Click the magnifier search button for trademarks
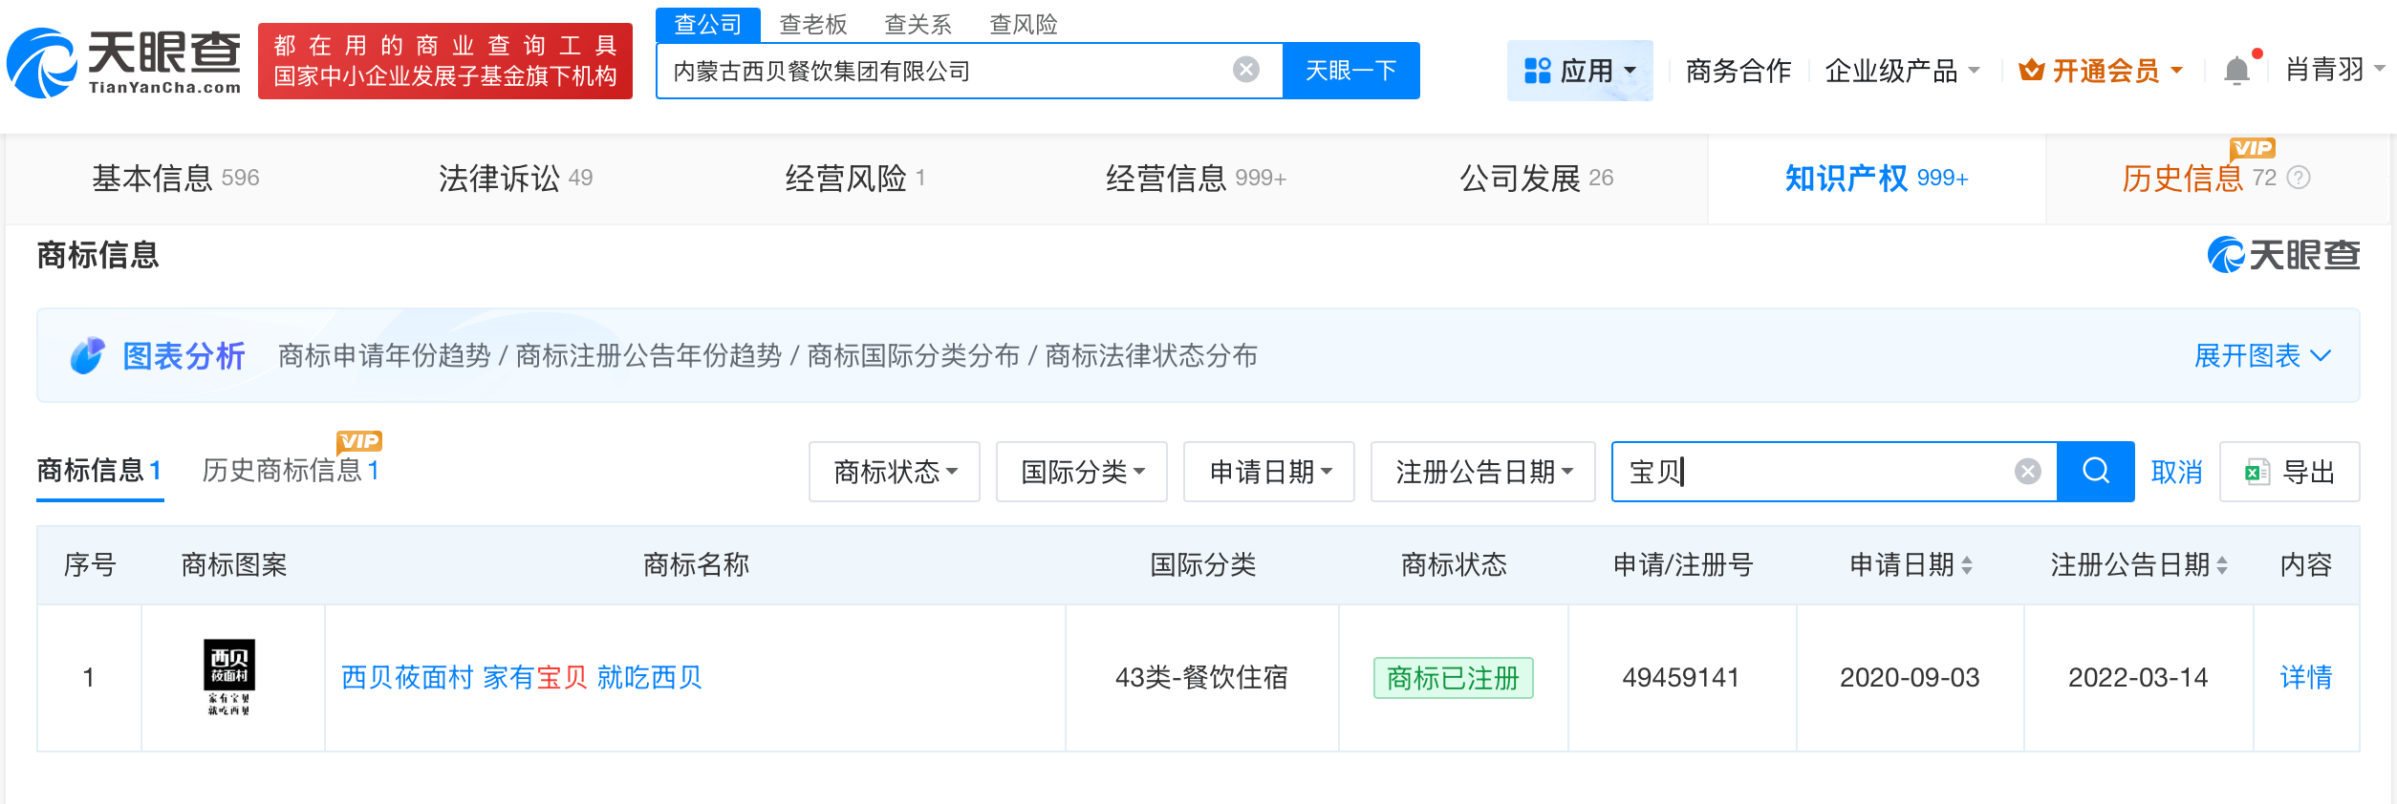2397x804 pixels. pos(2095,471)
